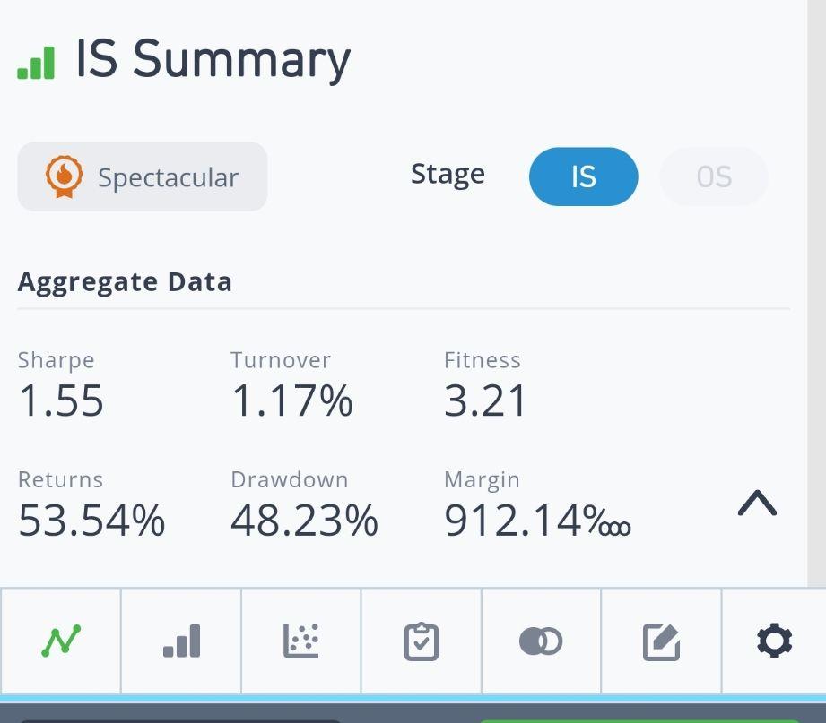
Task: Open the scatter plot icon tab
Action: (301, 641)
